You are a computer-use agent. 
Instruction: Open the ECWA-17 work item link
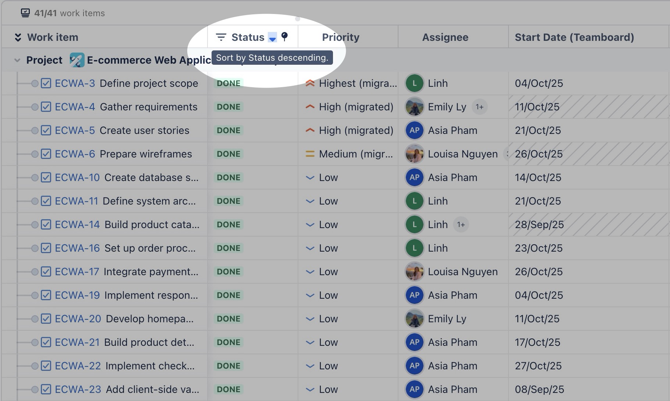77,272
